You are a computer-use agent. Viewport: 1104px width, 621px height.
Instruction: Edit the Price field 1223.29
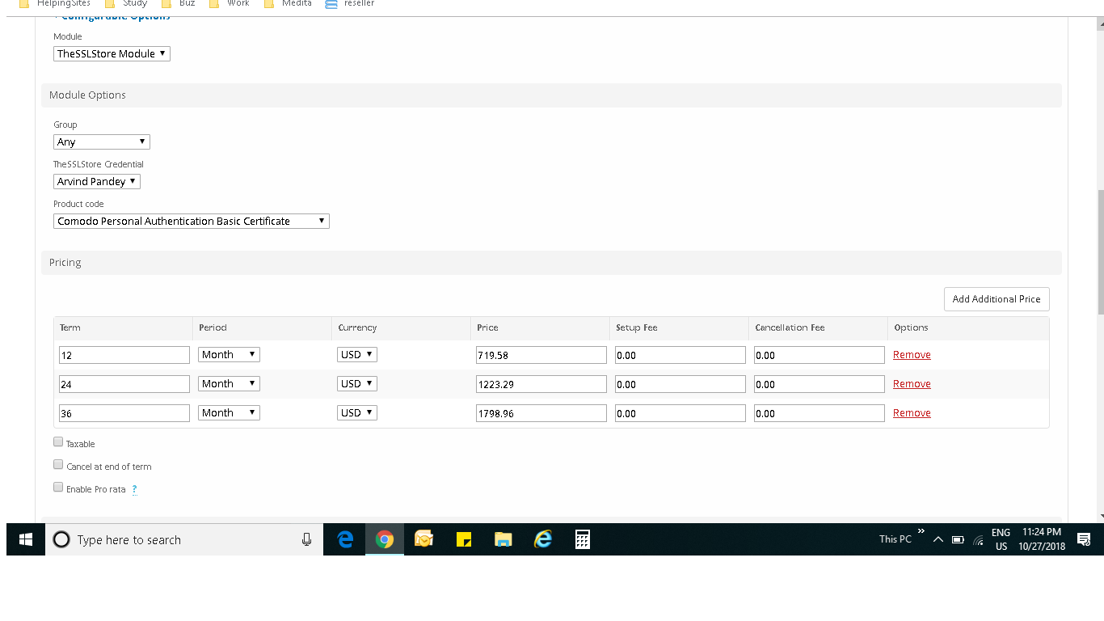point(541,384)
